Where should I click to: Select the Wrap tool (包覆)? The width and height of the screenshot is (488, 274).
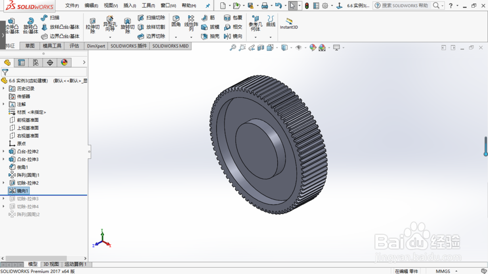point(233,18)
